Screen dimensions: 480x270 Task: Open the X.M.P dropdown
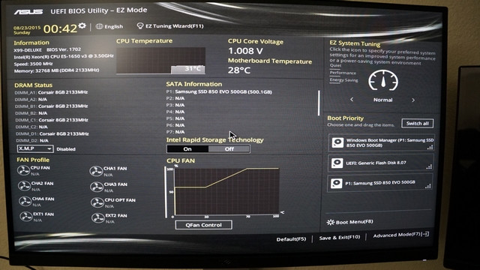(35, 148)
